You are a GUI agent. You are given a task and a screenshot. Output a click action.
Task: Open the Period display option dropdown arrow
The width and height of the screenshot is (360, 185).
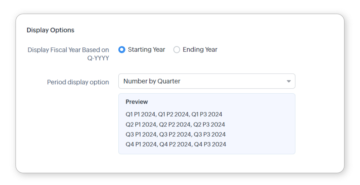click(x=289, y=81)
